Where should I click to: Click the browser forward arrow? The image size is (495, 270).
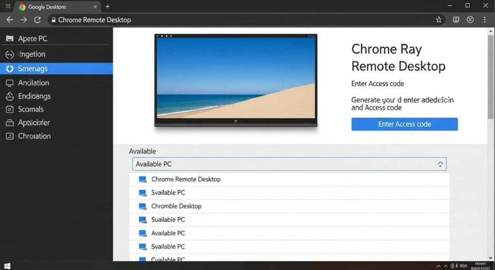pyautogui.click(x=24, y=20)
